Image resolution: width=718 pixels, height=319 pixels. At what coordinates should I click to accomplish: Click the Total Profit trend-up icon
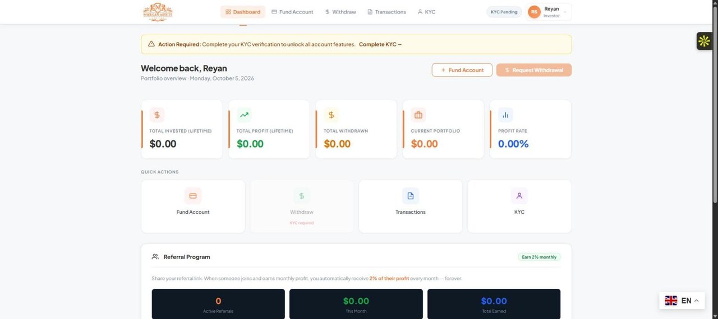click(244, 115)
